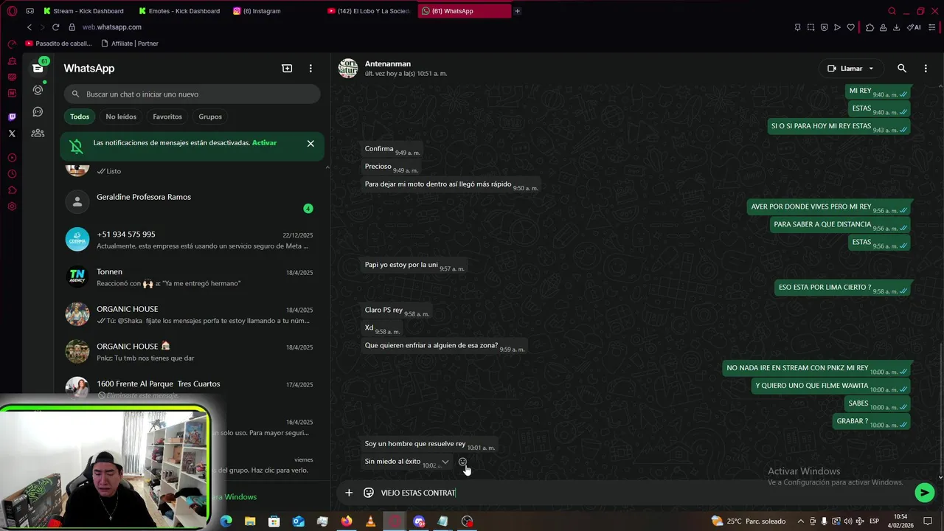This screenshot has width=944, height=531.
Task: Click the browser back arrow
Action: point(29,27)
